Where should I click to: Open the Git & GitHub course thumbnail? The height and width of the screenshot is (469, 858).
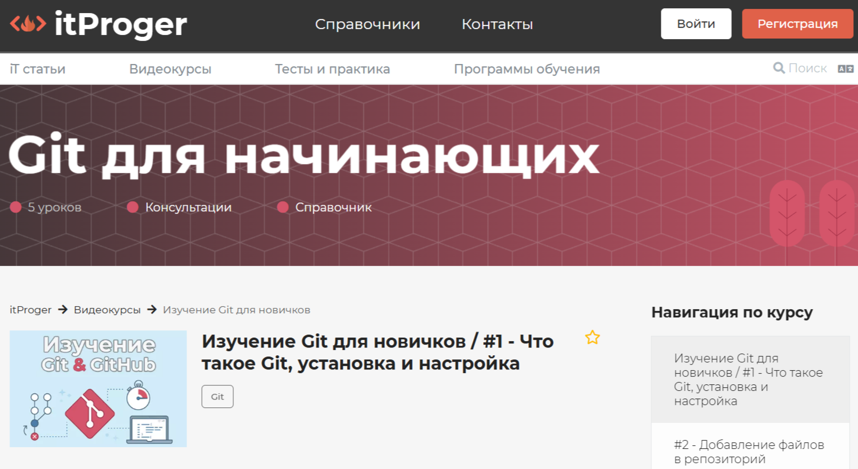tap(98, 388)
